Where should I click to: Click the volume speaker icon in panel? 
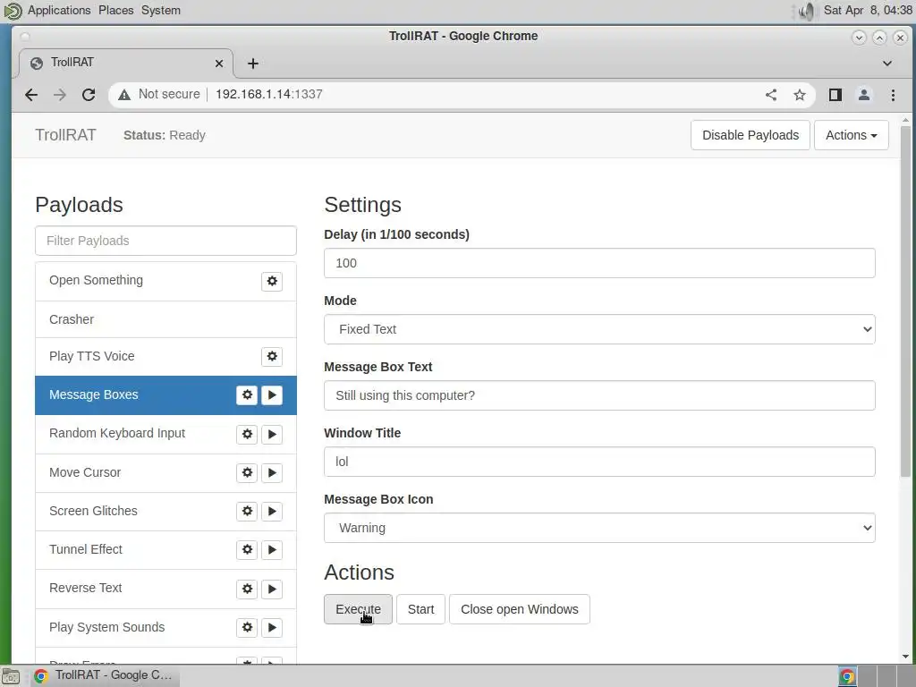coord(807,11)
